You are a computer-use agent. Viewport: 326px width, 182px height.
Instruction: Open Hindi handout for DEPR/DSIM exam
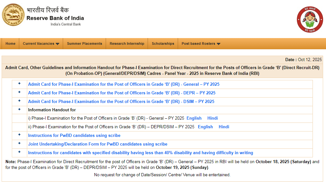click(x=224, y=127)
